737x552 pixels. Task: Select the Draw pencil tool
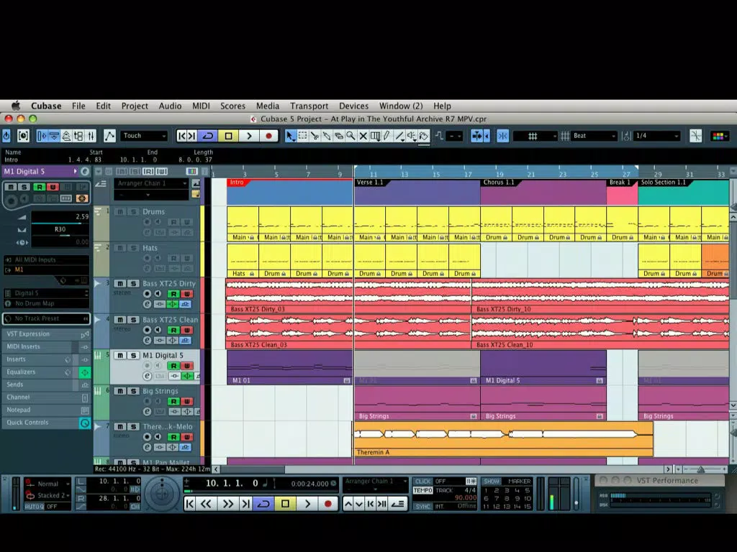coord(386,136)
